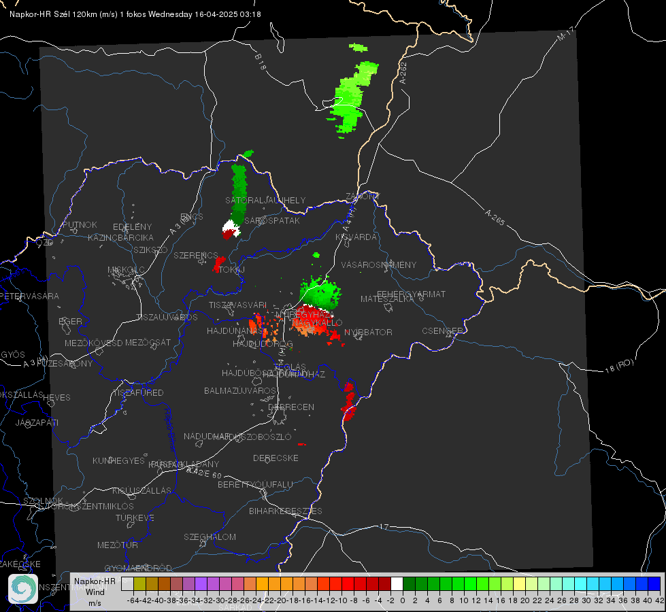Click the PUTNOK label
The width and height of the screenshot is (666, 612).
pos(80,224)
